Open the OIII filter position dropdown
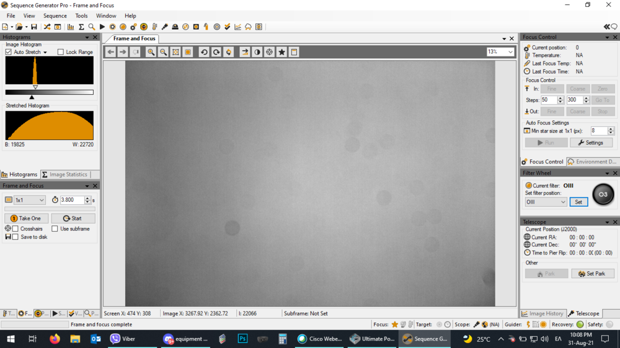 coord(546,202)
